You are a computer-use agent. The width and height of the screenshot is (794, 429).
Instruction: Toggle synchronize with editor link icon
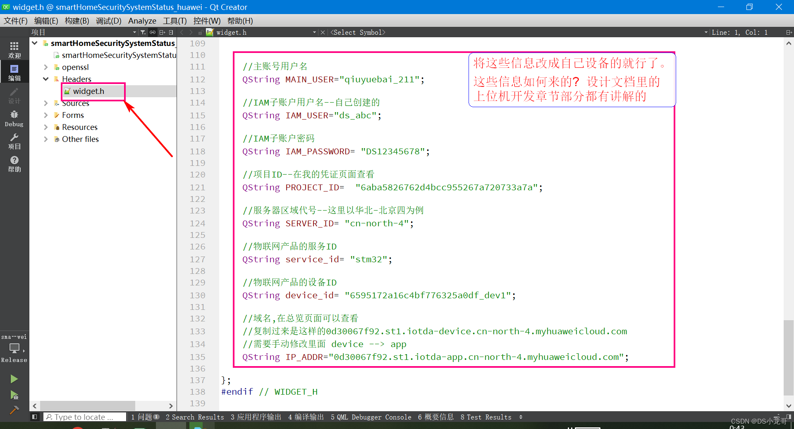[x=153, y=32]
